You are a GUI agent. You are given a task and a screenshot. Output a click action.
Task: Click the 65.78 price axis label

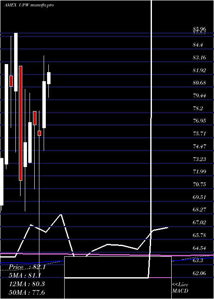(x=199, y=235)
